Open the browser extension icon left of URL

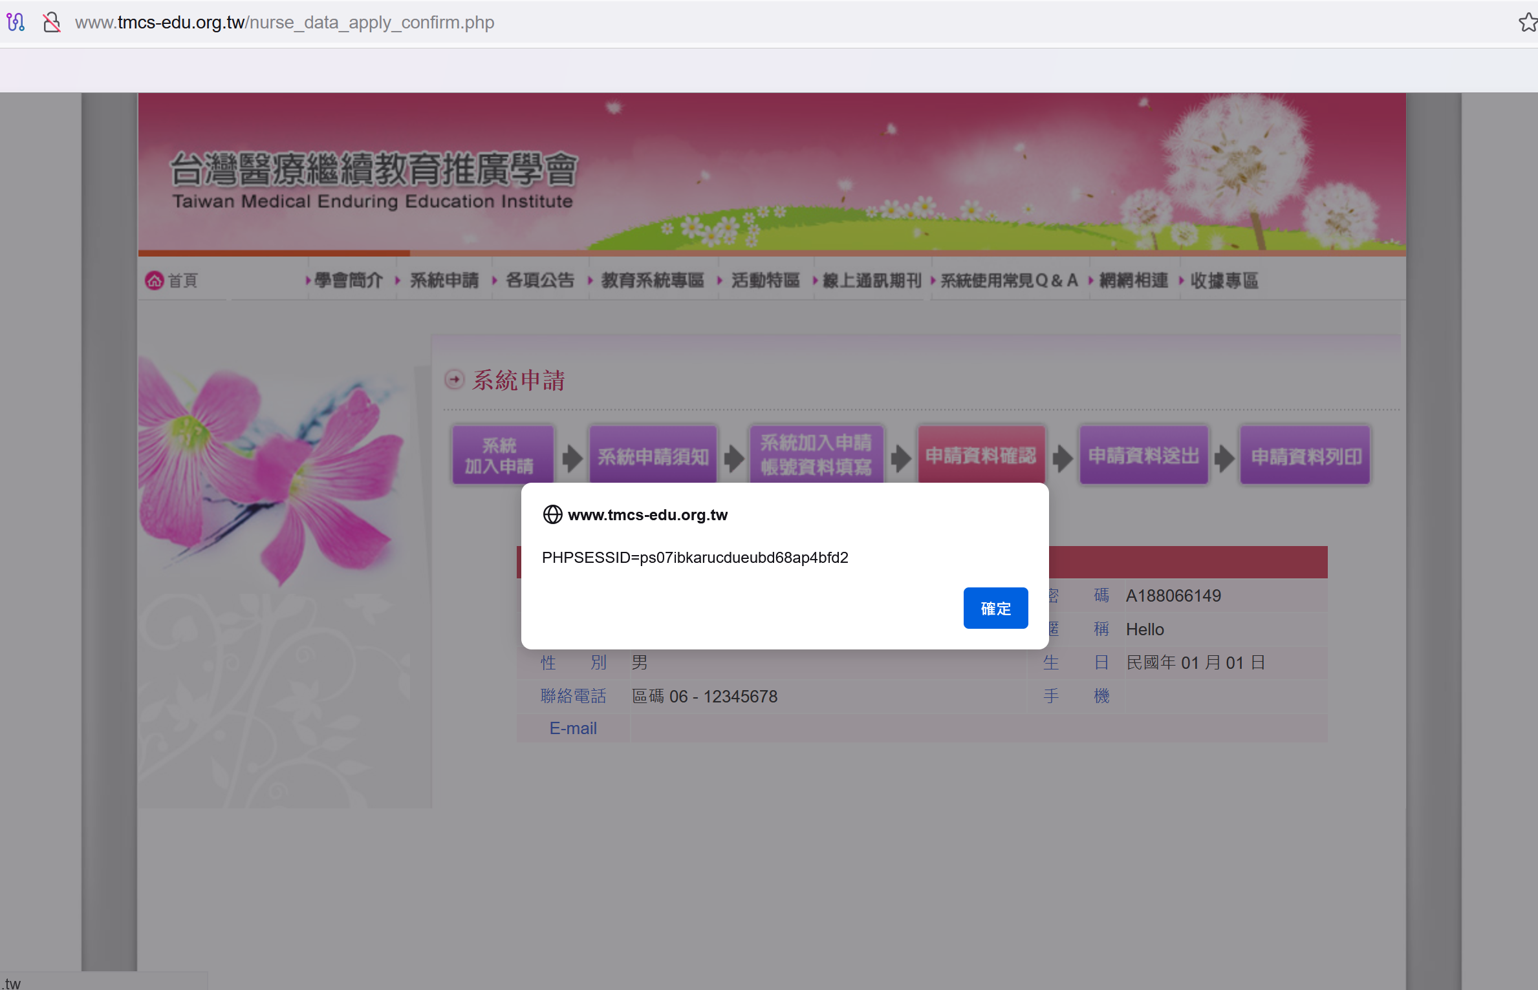(x=16, y=23)
